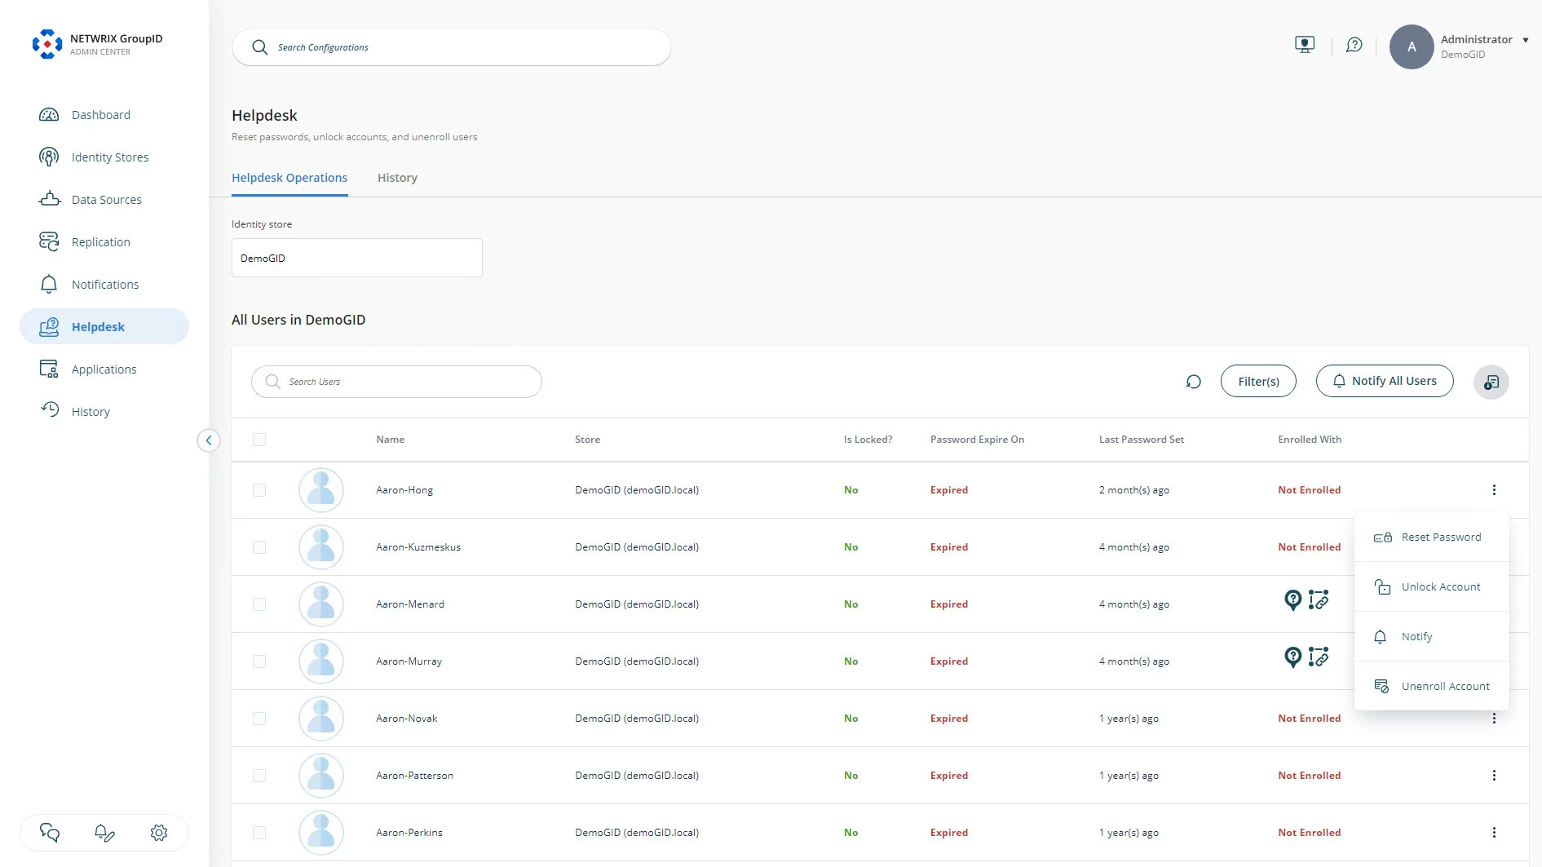
Task: Click Not Enrolled status for Aaron-Patterson
Action: click(1310, 776)
